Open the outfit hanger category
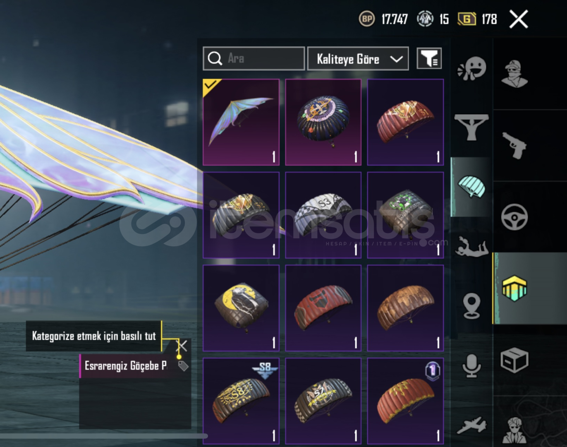This screenshot has width=567, height=447. coord(471,127)
